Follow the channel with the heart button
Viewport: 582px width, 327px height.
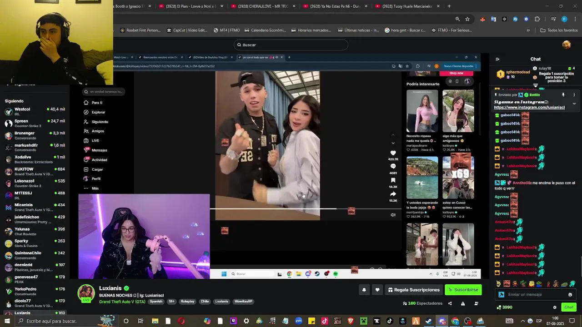point(377,290)
